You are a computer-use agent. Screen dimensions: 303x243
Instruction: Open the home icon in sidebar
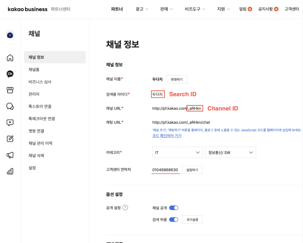click(x=10, y=58)
